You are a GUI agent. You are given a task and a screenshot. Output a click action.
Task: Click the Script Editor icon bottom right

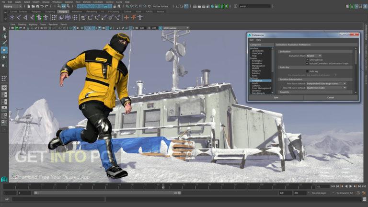click(x=364, y=199)
